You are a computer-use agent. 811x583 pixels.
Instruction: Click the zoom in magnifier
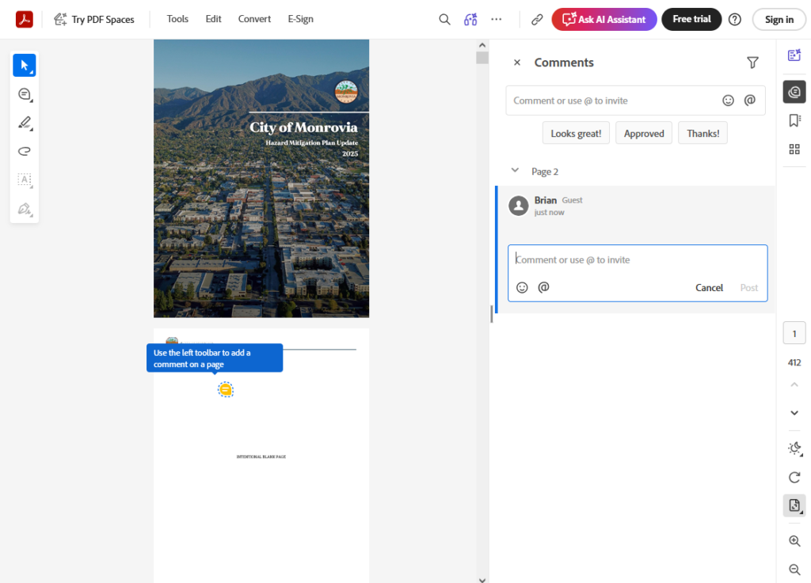[x=794, y=541]
